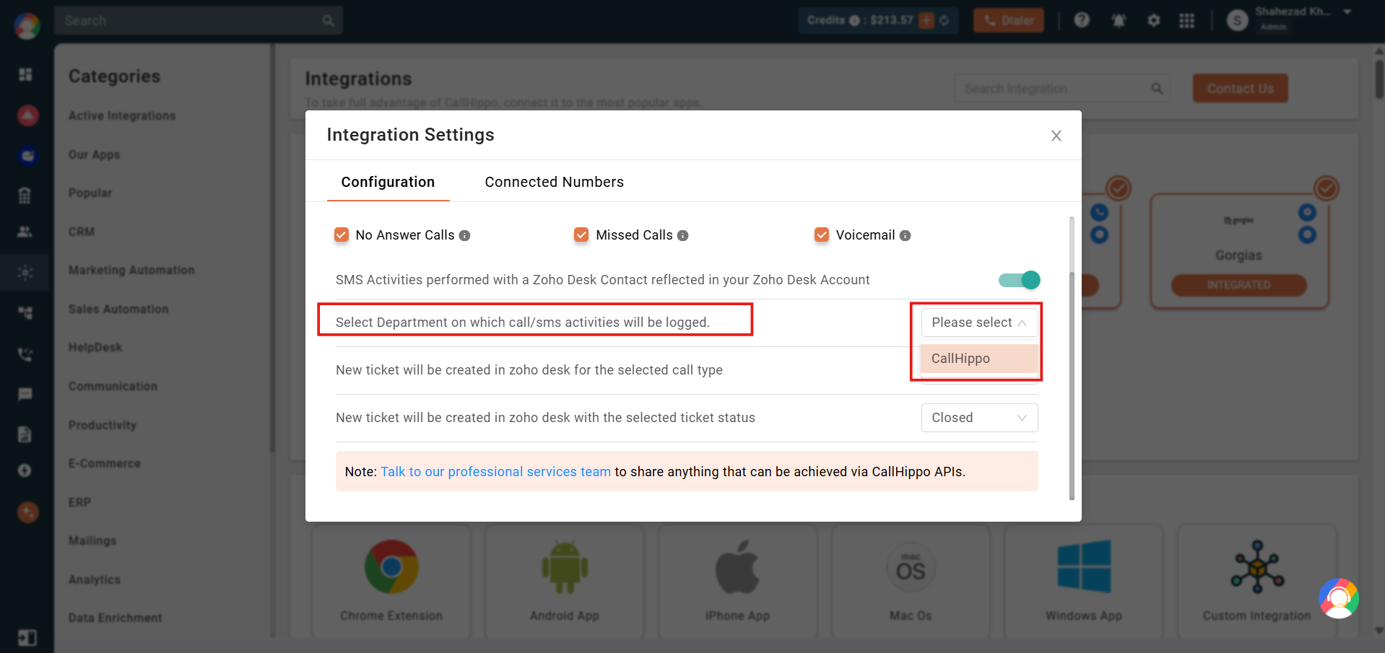The image size is (1385, 653).
Task: Switch to the Configuration tab
Action: tap(388, 182)
